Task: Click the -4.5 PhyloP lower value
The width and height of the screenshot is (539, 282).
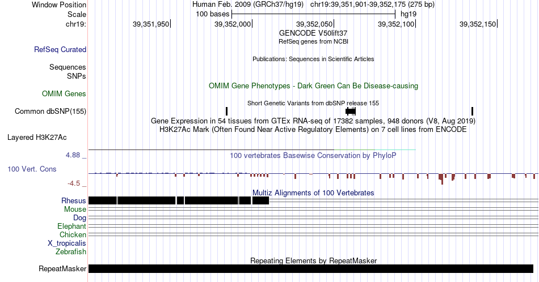Action: pyautogui.click(x=74, y=183)
